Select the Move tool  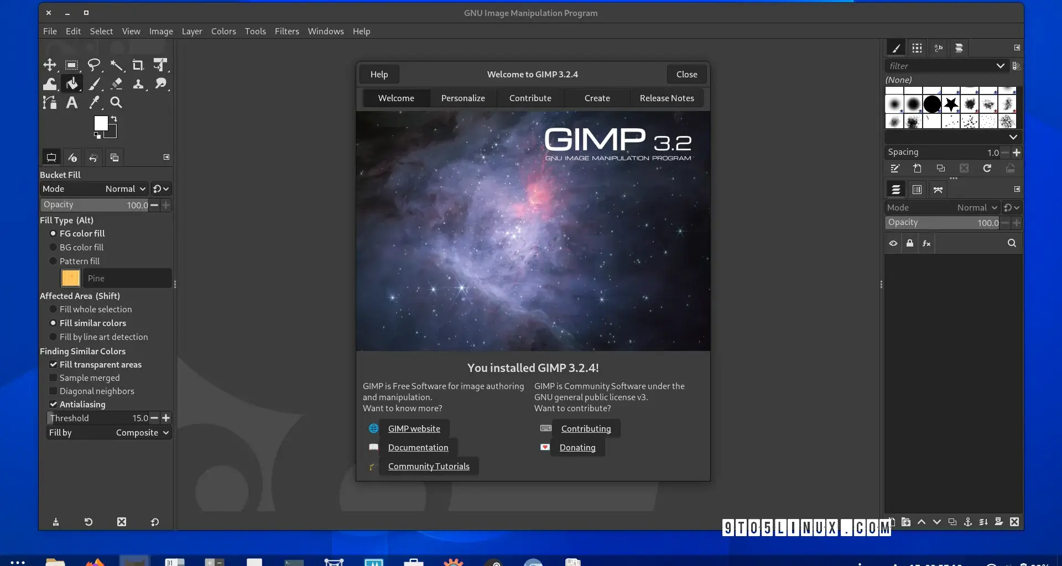click(x=49, y=65)
